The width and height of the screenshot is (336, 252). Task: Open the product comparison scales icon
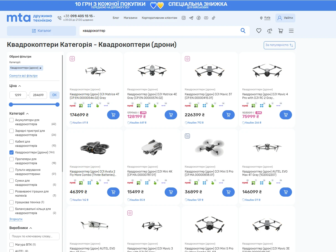tap(270, 31)
